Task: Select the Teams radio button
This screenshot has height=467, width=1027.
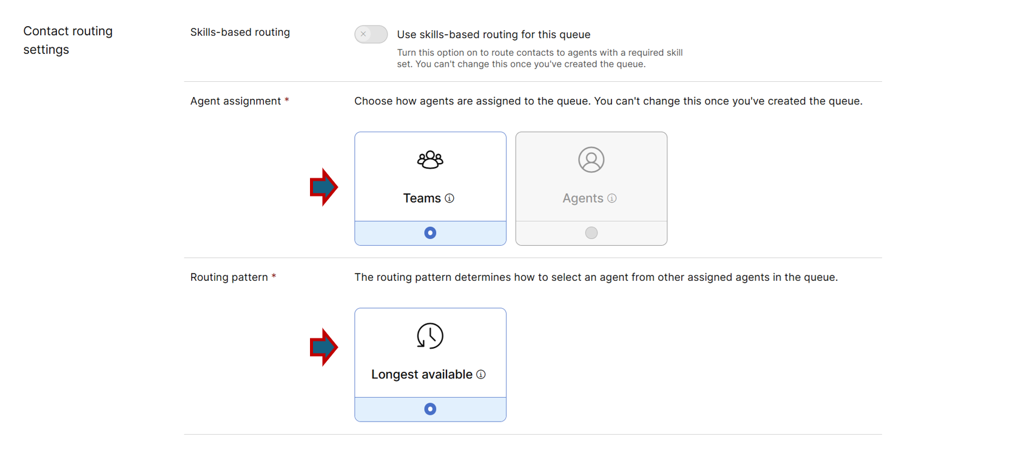Action: point(430,233)
